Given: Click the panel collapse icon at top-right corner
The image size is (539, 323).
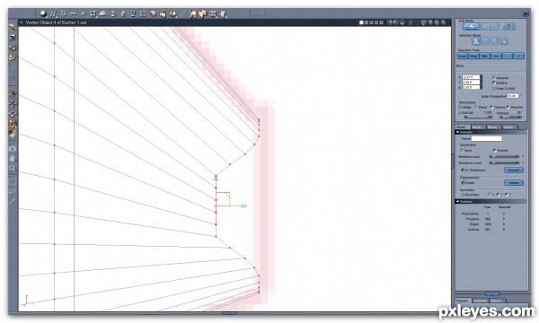Looking at the screenshot, I should click(x=526, y=13).
